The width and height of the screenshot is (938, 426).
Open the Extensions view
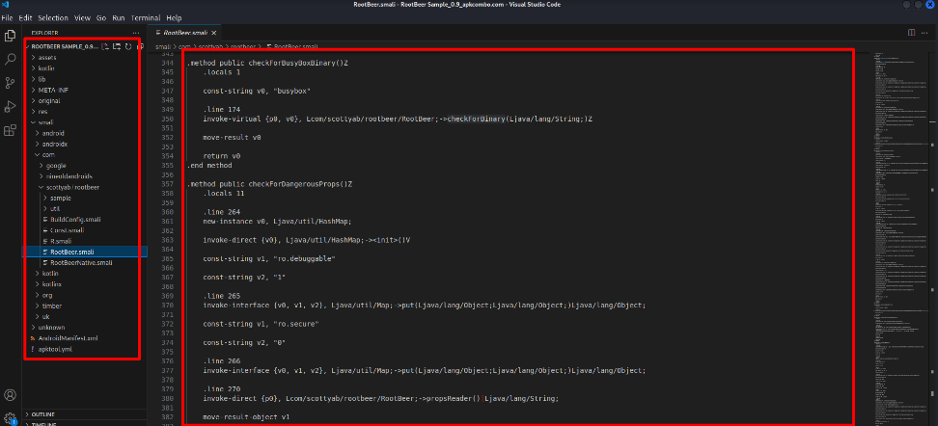pos(11,130)
